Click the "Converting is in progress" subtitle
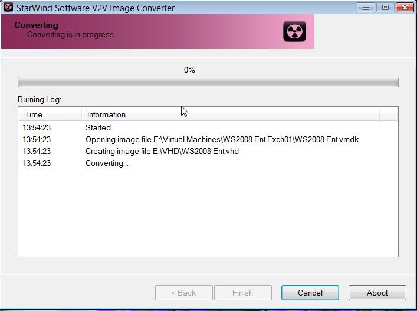The width and height of the screenshot is (417, 311). coord(70,35)
